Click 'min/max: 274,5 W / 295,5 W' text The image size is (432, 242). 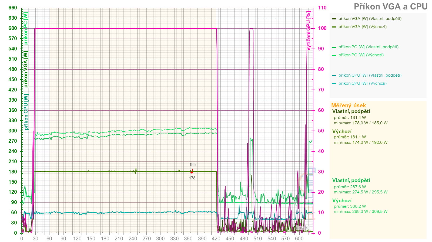coord(361,192)
